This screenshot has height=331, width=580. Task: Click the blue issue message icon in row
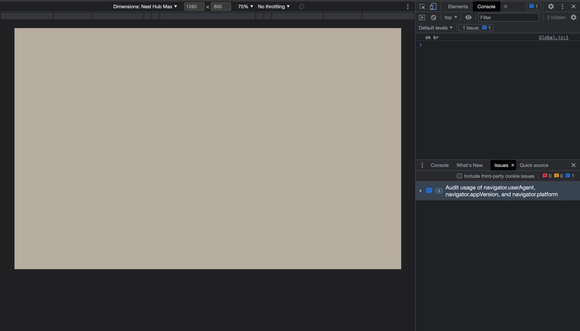coord(429,191)
